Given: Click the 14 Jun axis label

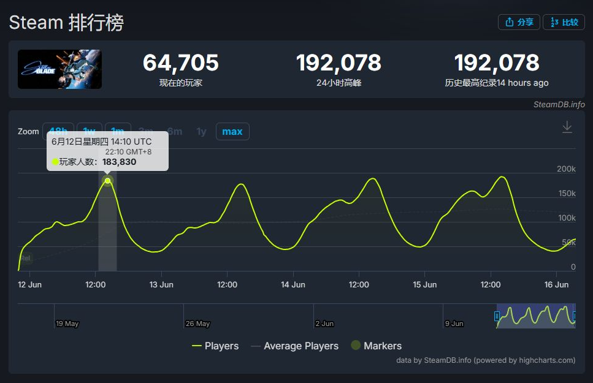Looking at the screenshot, I should tap(293, 285).
